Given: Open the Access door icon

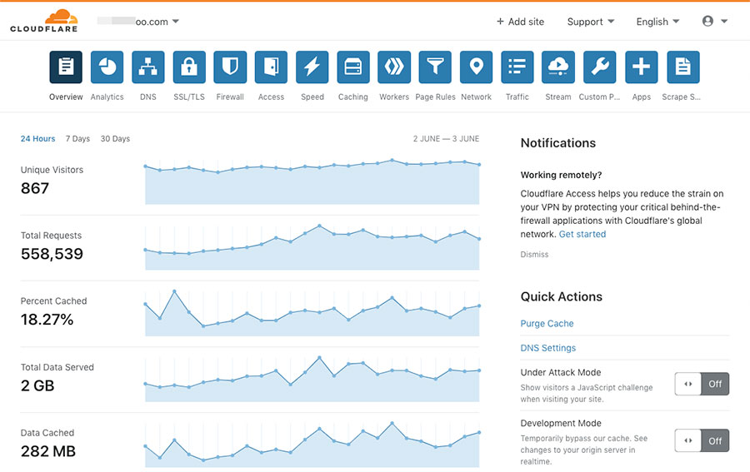Looking at the screenshot, I should point(271,67).
